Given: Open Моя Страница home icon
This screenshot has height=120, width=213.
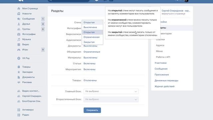Looking at the screenshot, I should coord(19,9).
